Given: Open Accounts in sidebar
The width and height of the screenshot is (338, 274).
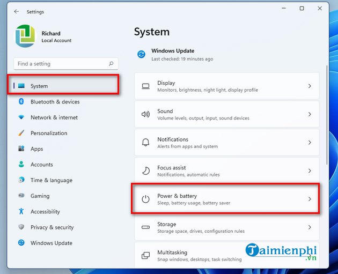Looking at the screenshot, I should point(42,165).
